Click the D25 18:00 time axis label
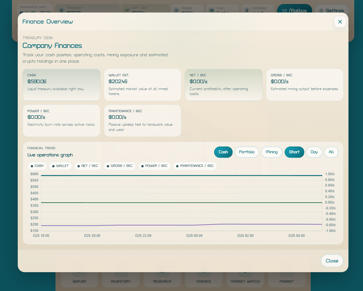Screen dimensions: 363x291 pyautogui.click(x=41, y=236)
